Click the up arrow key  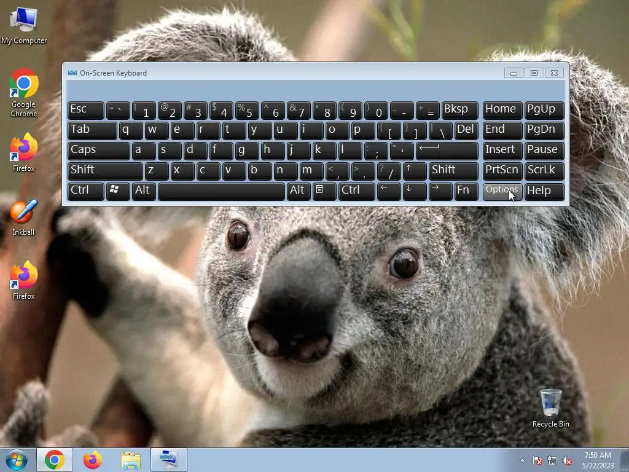tap(415, 171)
